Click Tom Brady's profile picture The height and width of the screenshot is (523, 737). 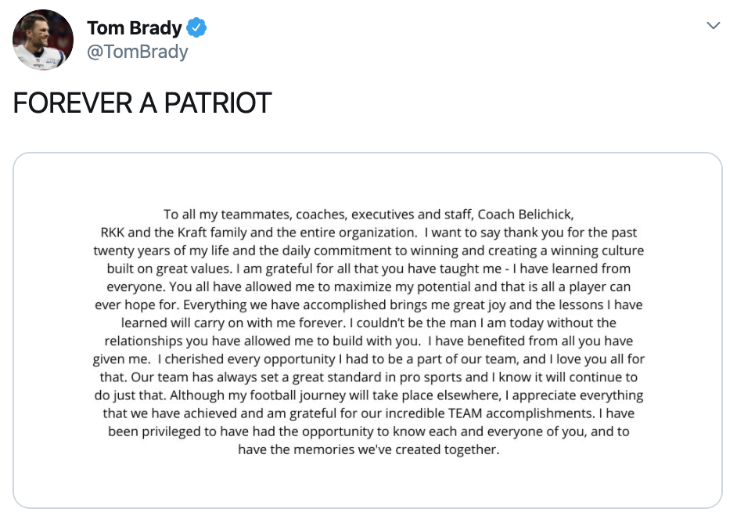[x=43, y=40]
